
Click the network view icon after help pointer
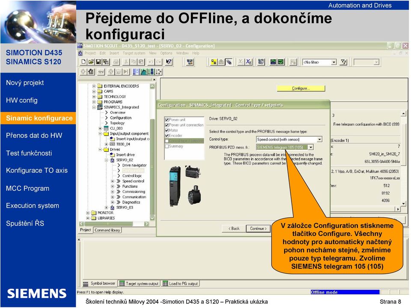190,62
